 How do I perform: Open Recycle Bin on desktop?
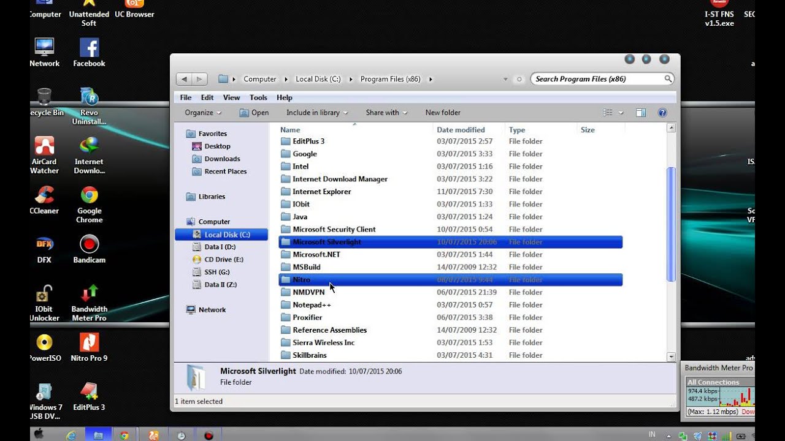point(45,102)
